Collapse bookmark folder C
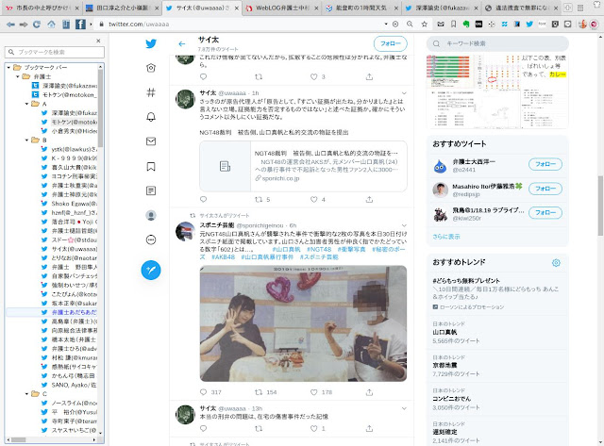The height and width of the screenshot is (446, 604). click(26, 393)
